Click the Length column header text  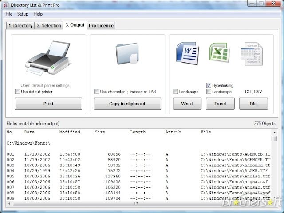tap(138, 132)
